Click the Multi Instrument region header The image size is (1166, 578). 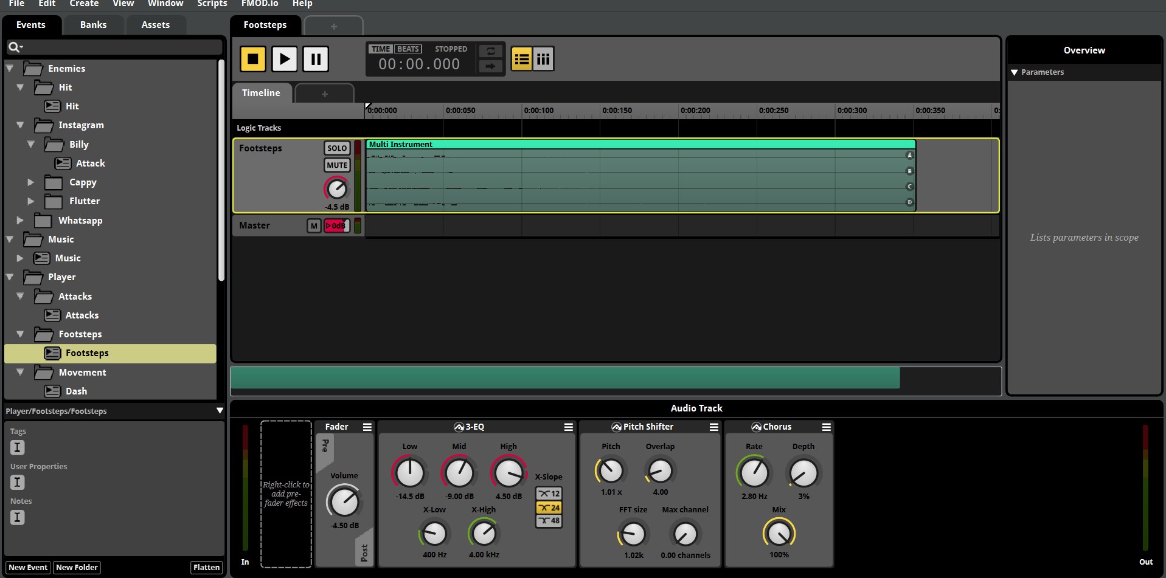coord(640,145)
